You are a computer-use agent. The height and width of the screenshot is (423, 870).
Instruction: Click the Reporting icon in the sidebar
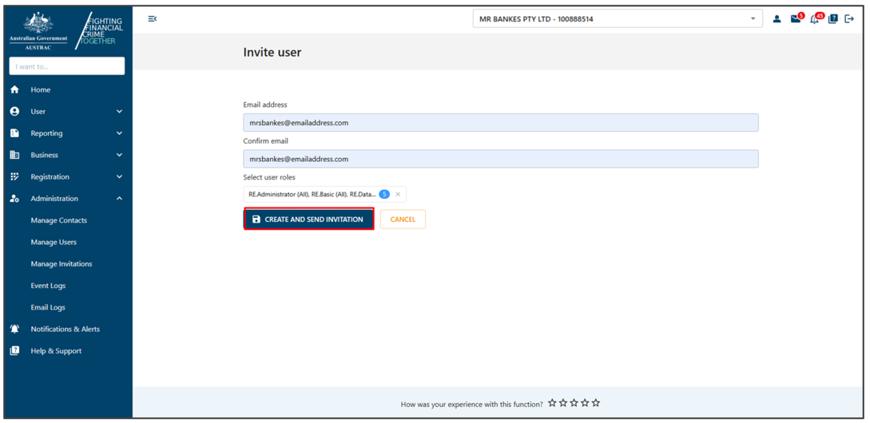(x=15, y=133)
